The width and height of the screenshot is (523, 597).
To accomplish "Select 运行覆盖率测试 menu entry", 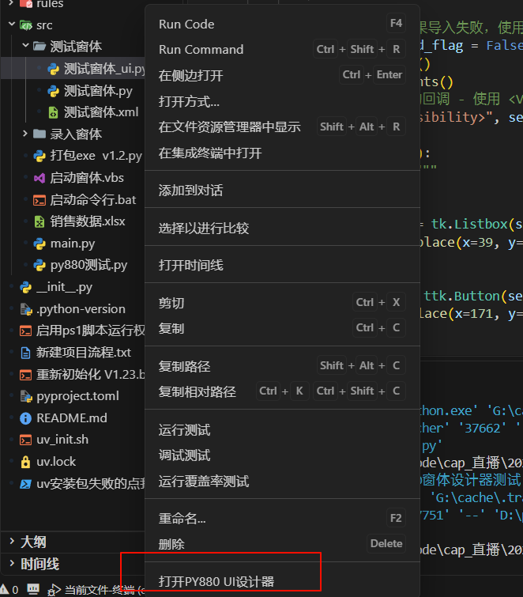I will pos(282,482).
